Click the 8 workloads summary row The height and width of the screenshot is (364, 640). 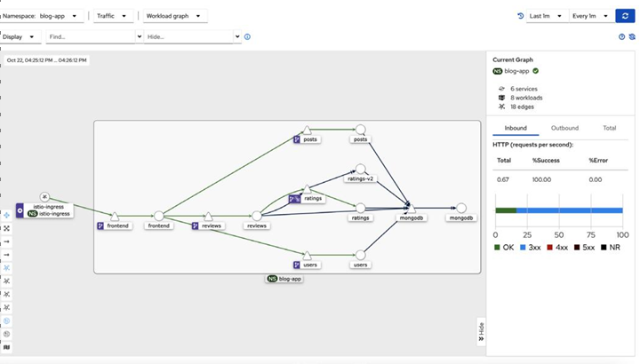(x=520, y=98)
